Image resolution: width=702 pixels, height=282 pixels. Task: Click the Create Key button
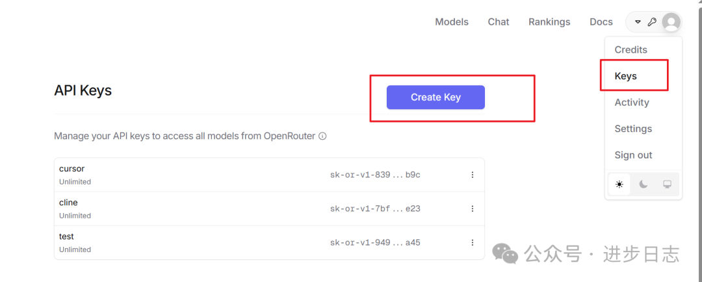point(435,97)
